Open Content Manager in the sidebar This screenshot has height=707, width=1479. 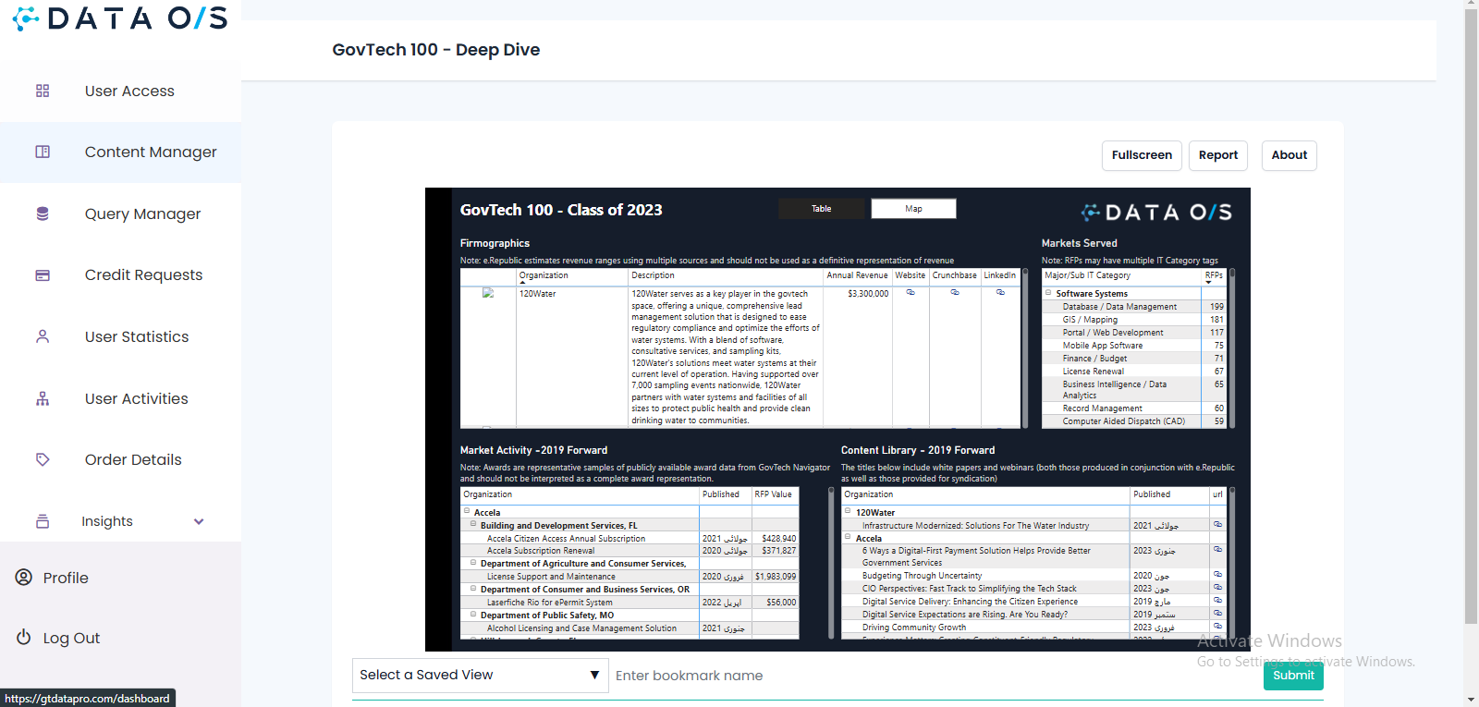150,152
